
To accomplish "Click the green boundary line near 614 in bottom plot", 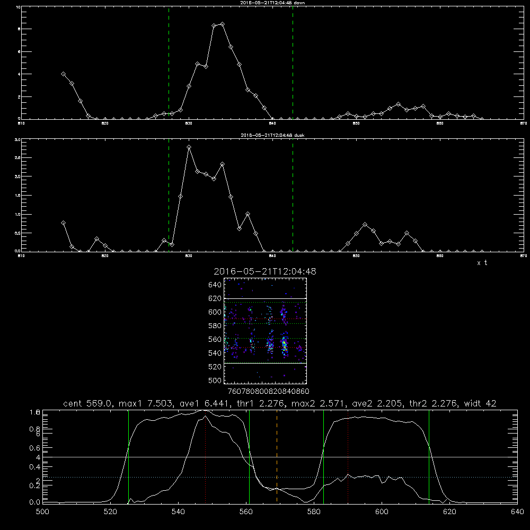I will pos(429,456).
